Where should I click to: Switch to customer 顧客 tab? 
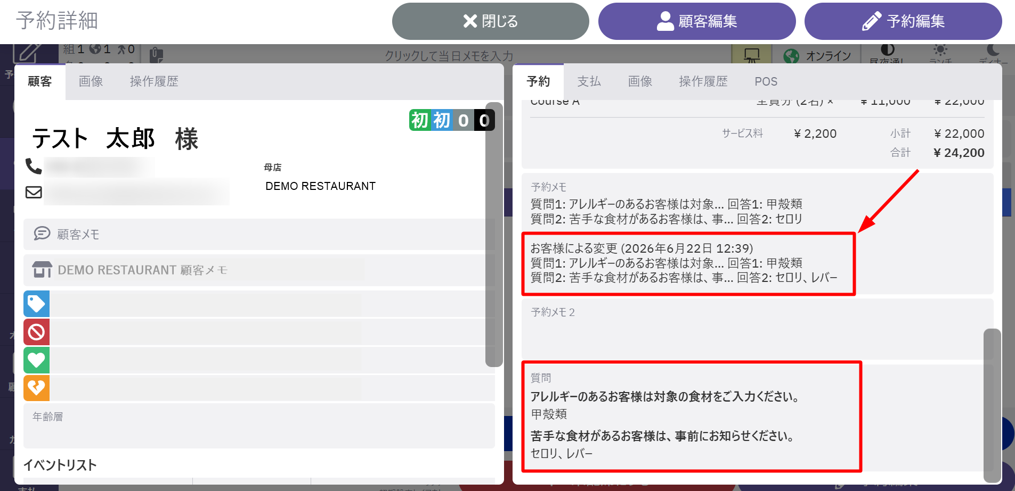point(40,81)
